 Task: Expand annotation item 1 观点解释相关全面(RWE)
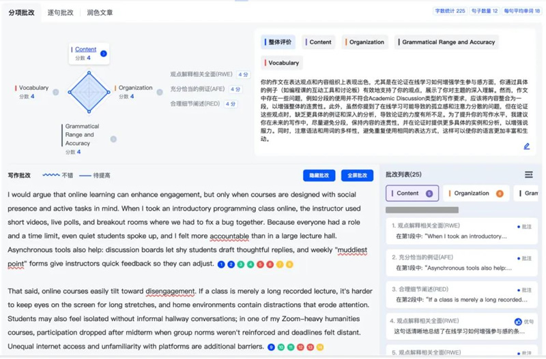(x=451, y=231)
